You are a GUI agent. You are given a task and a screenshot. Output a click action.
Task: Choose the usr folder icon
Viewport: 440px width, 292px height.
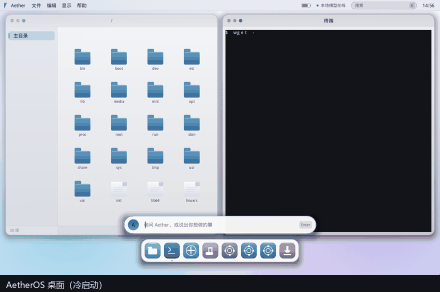tap(191, 156)
